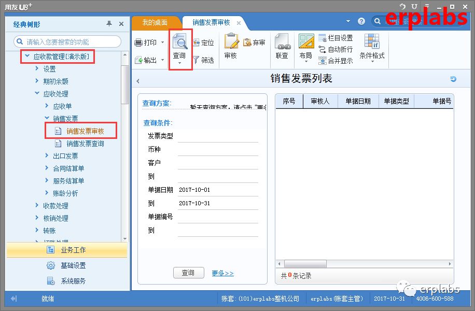Screen dimensions: 475x311
Task: Expand the 设置 tree node
Action: pyautogui.click(x=37, y=68)
